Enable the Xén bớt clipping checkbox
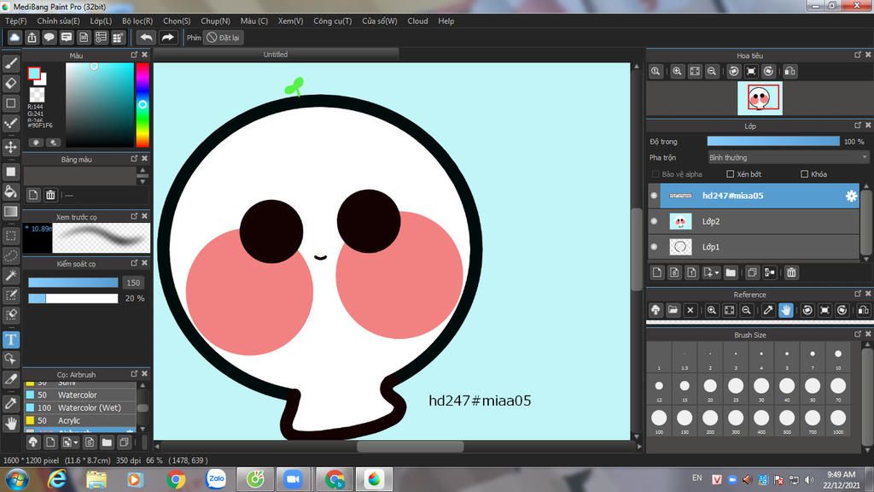 pos(731,174)
